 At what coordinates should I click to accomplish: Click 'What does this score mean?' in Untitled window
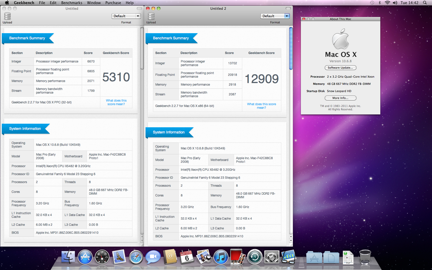[116, 102]
